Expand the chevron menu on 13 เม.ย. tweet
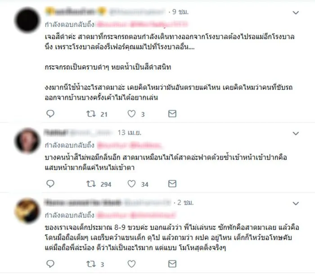 (x=296, y=134)
